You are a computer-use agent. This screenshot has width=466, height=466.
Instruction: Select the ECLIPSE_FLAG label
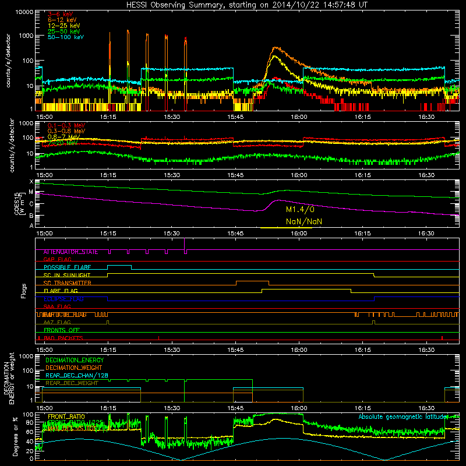pos(63,299)
